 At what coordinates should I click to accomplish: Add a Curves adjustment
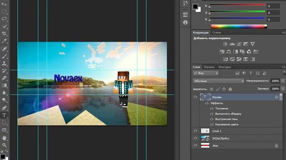(239, 44)
